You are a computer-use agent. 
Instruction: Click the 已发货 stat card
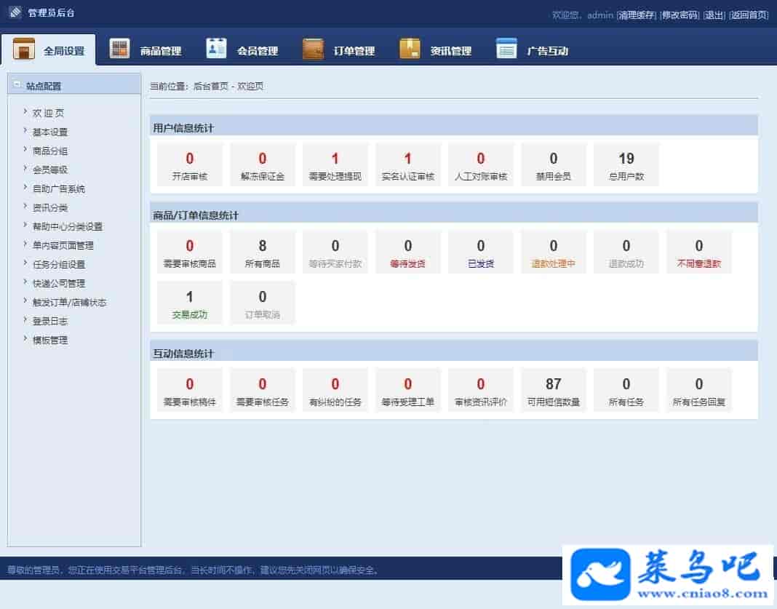[x=481, y=252]
